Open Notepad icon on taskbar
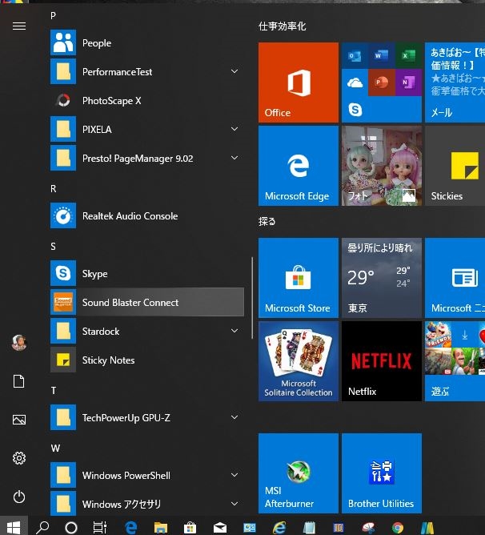 pos(309,528)
